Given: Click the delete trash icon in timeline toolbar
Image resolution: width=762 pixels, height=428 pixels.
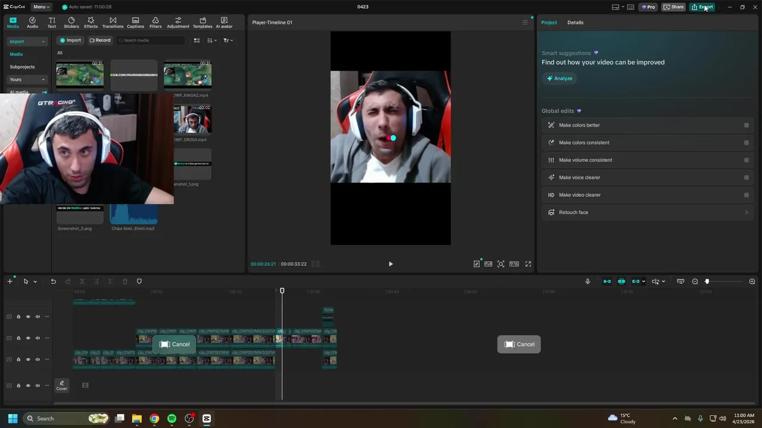Looking at the screenshot, I should (125, 281).
